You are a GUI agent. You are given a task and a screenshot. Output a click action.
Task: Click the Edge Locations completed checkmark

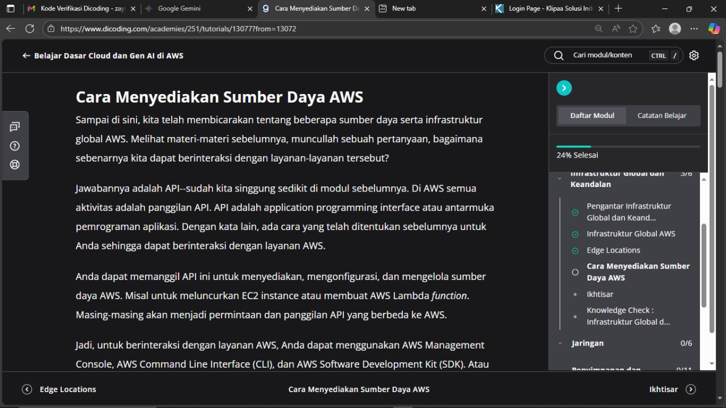(575, 250)
